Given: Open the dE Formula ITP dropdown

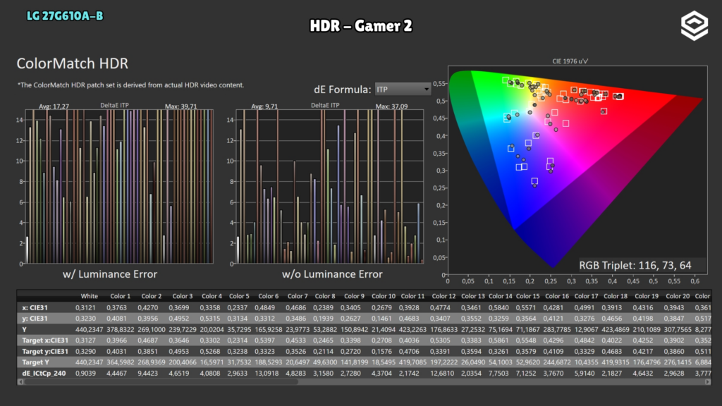Looking at the screenshot, I should [x=403, y=90].
